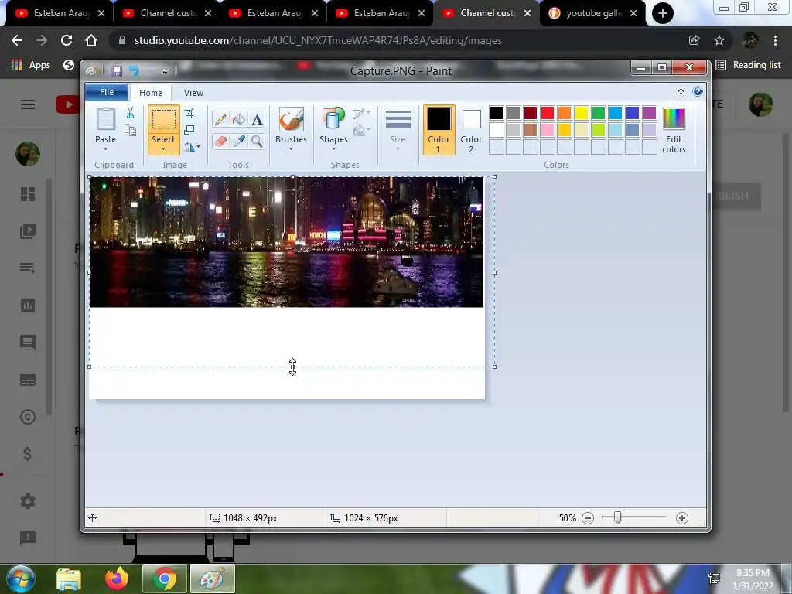
Task: Select Color 2 background button
Action: [471, 130]
